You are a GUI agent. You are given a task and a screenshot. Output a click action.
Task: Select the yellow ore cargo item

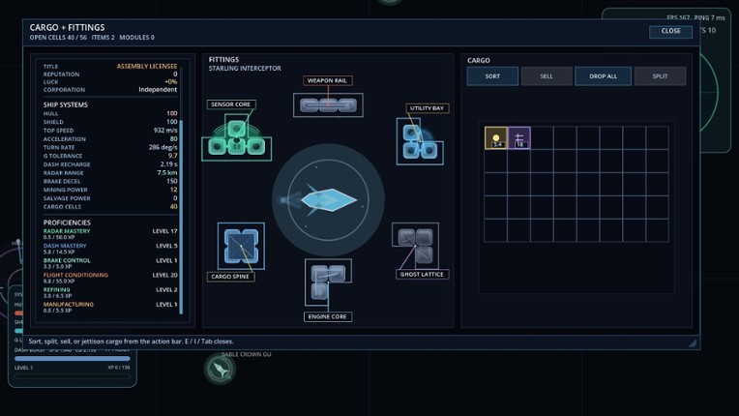pyautogui.click(x=496, y=138)
